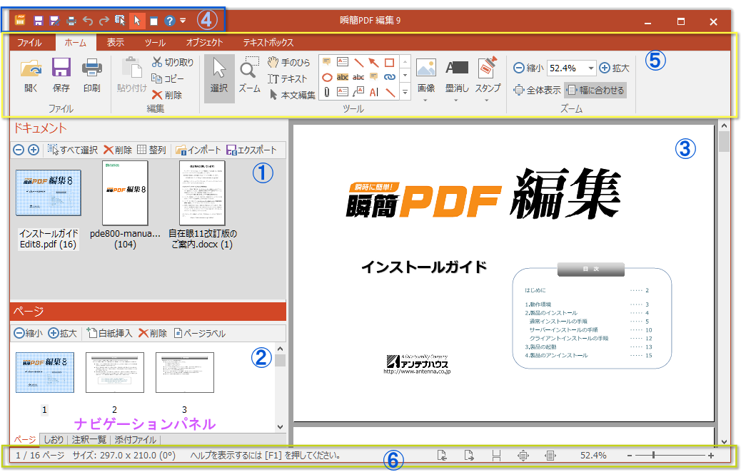The height and width of the screenshot is (472, 741).
Task: Redo with the curved right arrow icon
Action: (x=104, y=21)
